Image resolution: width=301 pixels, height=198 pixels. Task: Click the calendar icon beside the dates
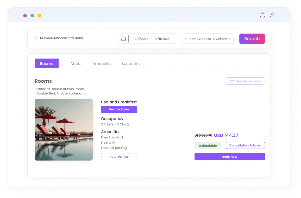123,38
